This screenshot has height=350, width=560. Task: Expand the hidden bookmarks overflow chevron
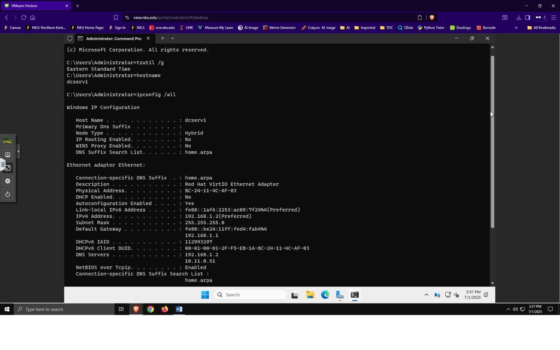(x=516, y=27)
